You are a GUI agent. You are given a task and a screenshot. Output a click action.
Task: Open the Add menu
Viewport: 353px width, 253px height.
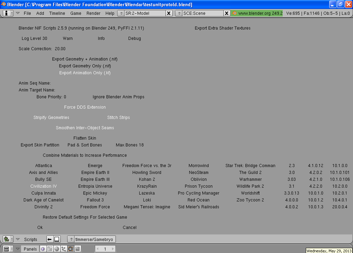(x=40, y=13)
